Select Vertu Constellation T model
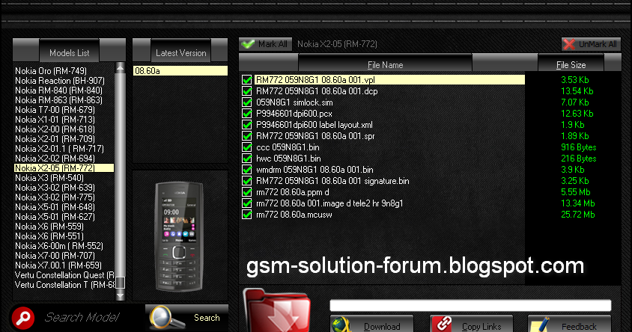This screenshot has height=332, width=632. click(x=64, y=284)
